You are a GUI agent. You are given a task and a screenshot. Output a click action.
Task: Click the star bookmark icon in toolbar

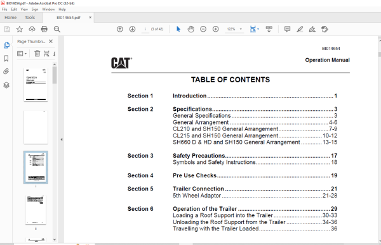[20, 29]
